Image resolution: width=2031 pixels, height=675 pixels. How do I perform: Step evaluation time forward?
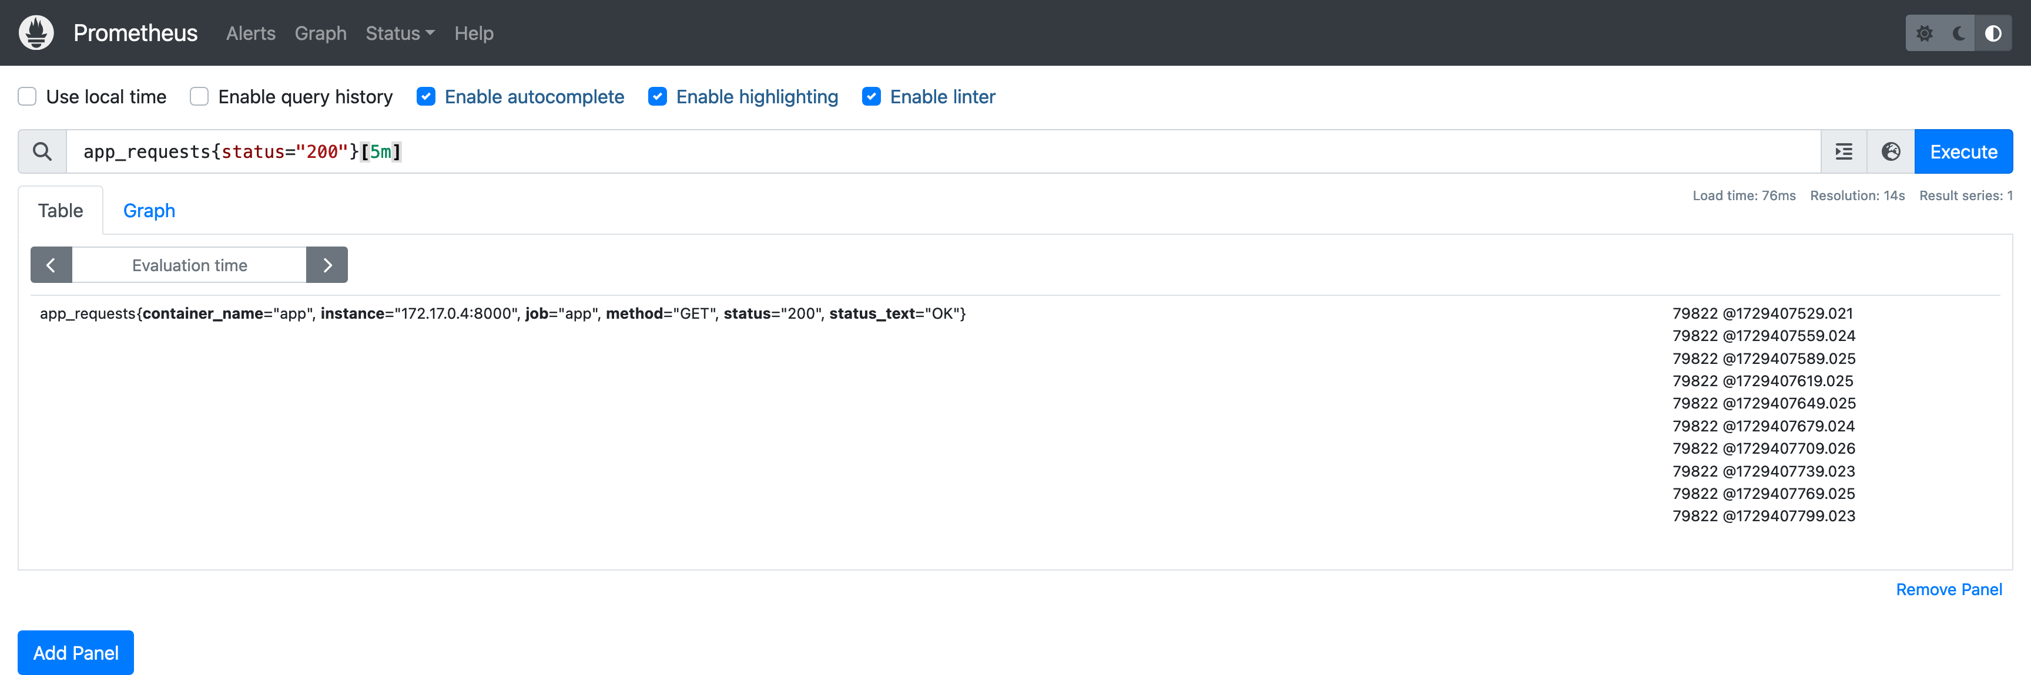pyautogui.click(x=327, y=265)
